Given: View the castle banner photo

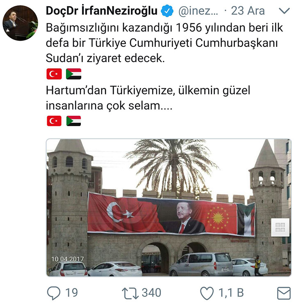Looking at the screenshot, I should click(169, 207).
